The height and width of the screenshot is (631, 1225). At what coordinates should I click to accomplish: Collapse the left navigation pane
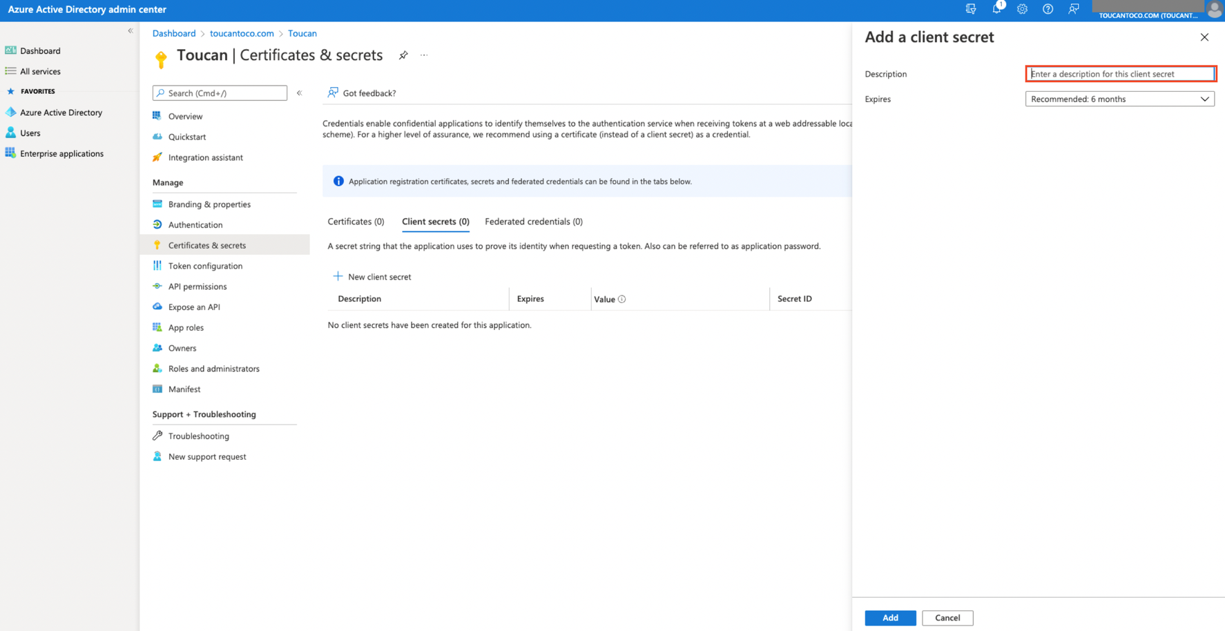(131, 30)
